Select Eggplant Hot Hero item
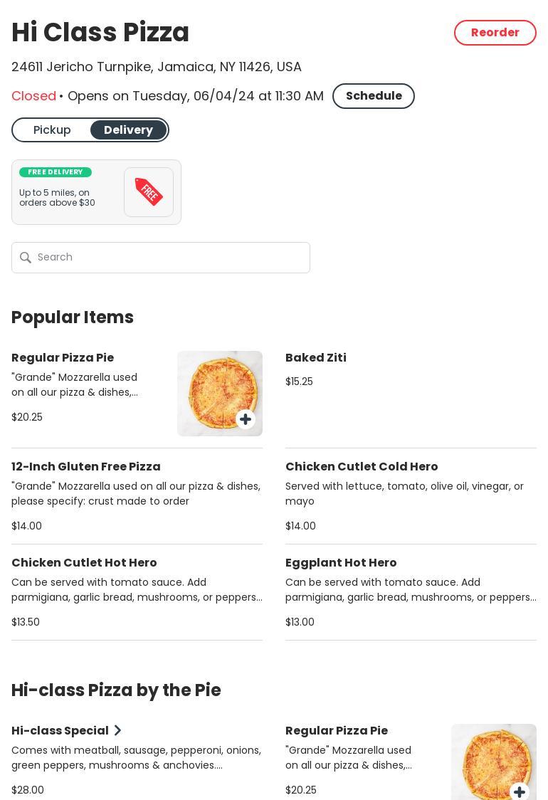 point(341,563)
